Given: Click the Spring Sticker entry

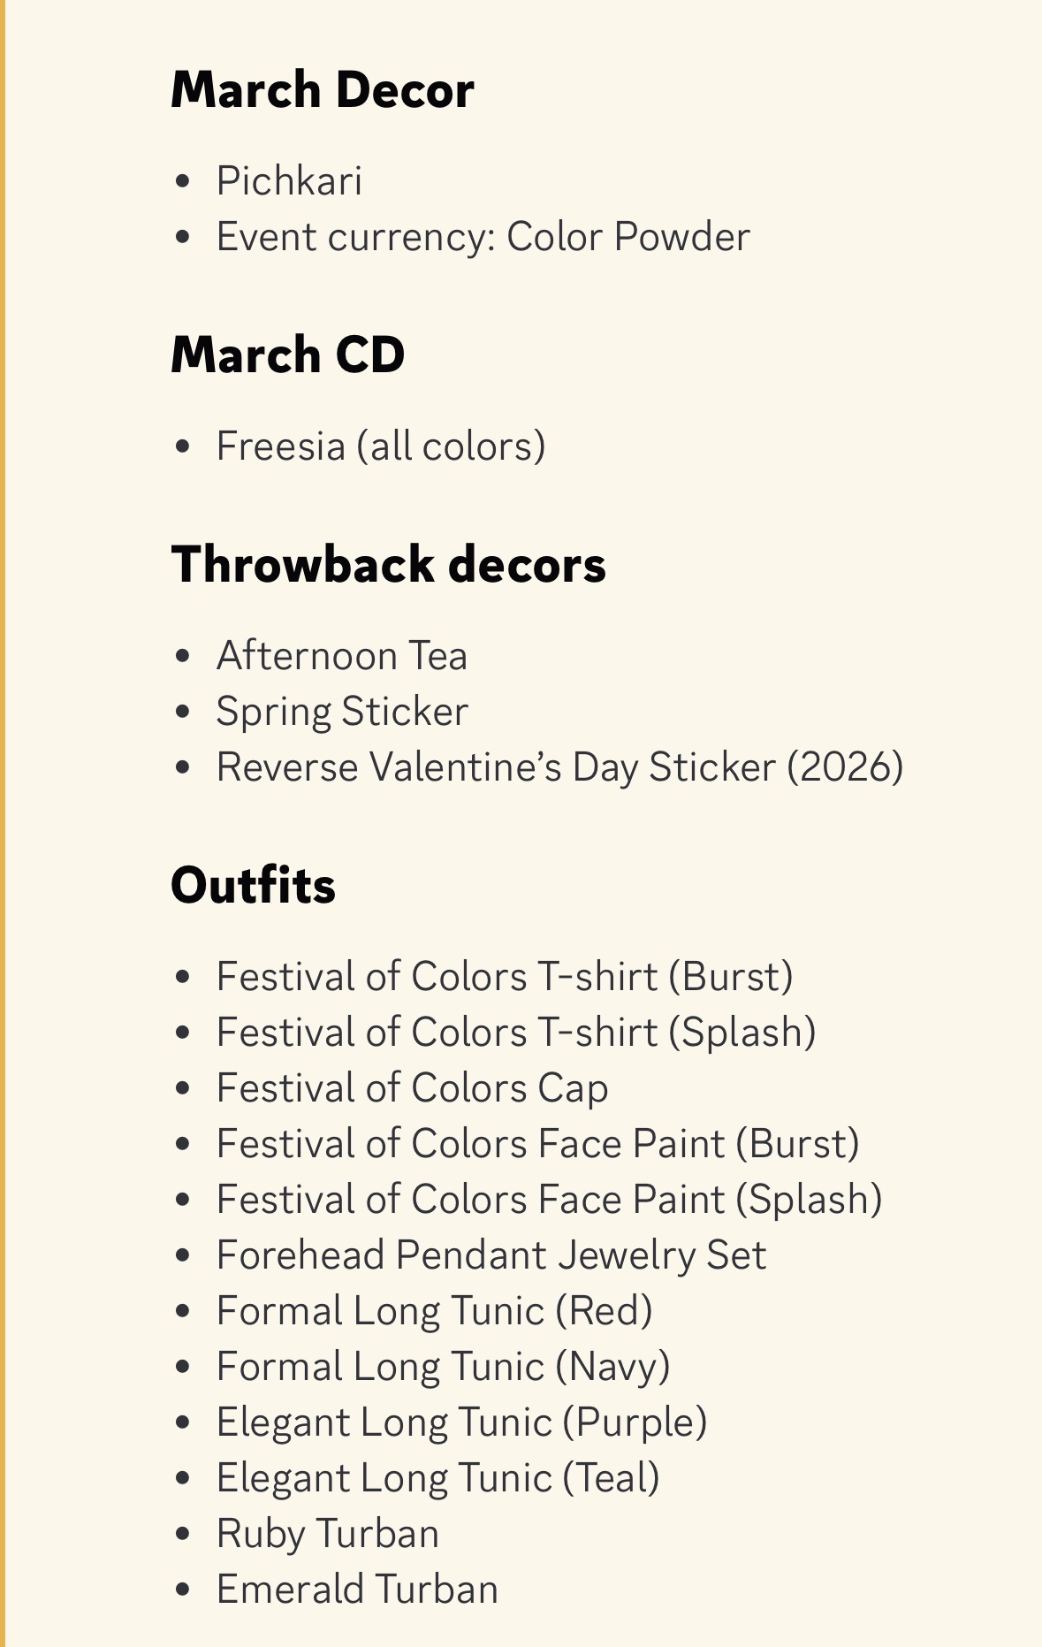Looking at the screenshot, I should (x=342, y=712).
